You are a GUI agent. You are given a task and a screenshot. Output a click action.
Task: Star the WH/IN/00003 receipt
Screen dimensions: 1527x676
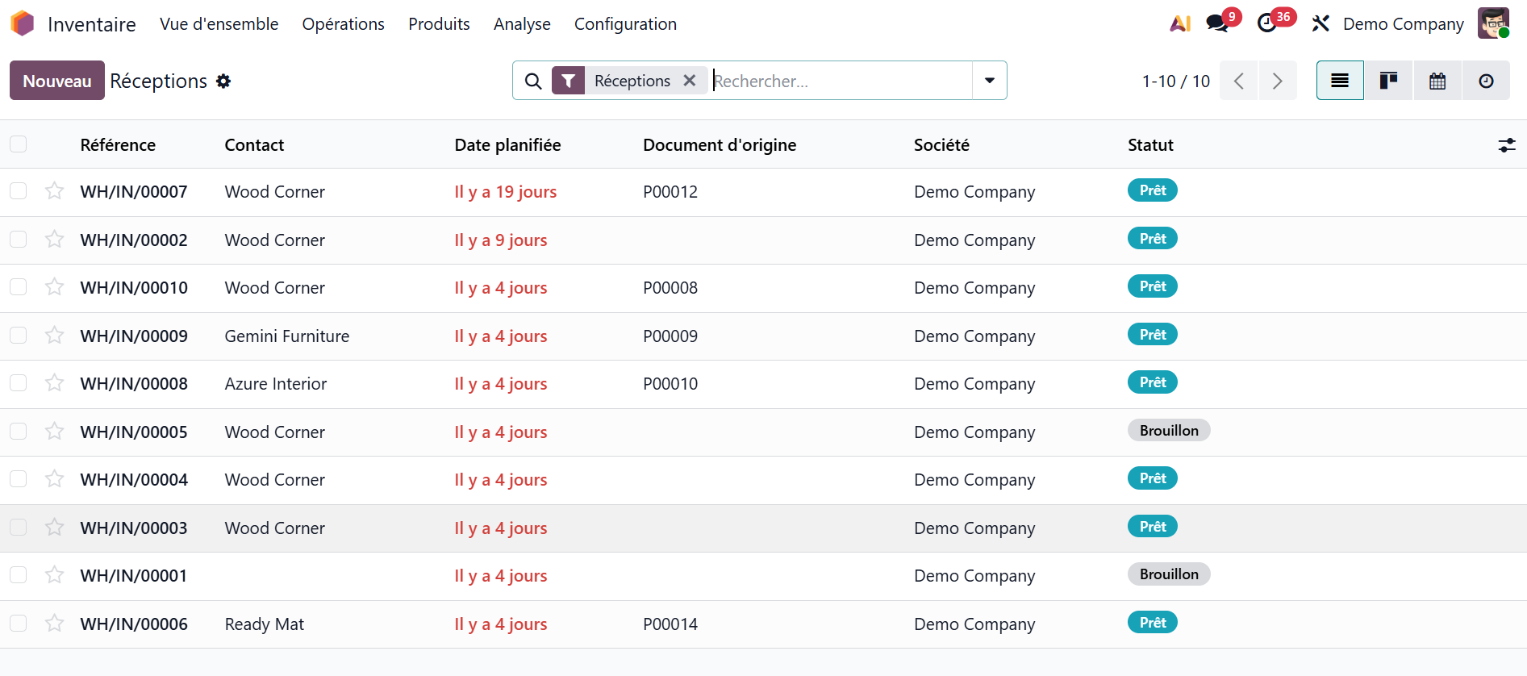click(x=54, y=528)
